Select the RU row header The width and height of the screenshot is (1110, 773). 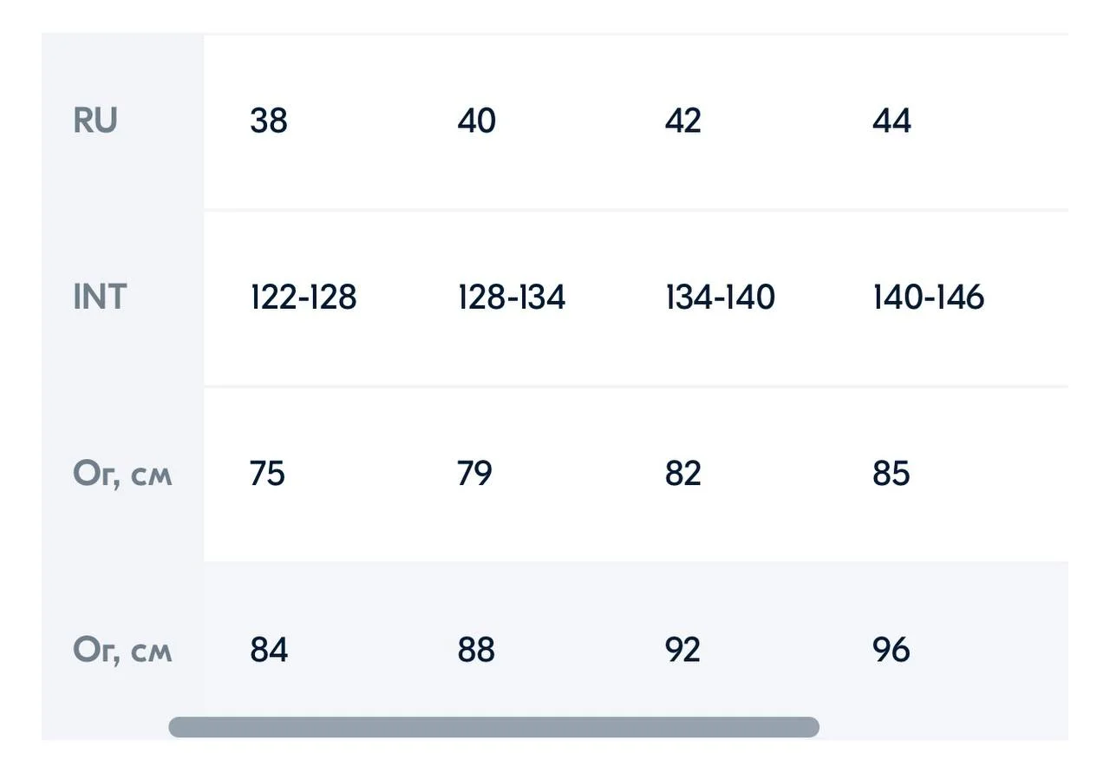coord(95,121)
